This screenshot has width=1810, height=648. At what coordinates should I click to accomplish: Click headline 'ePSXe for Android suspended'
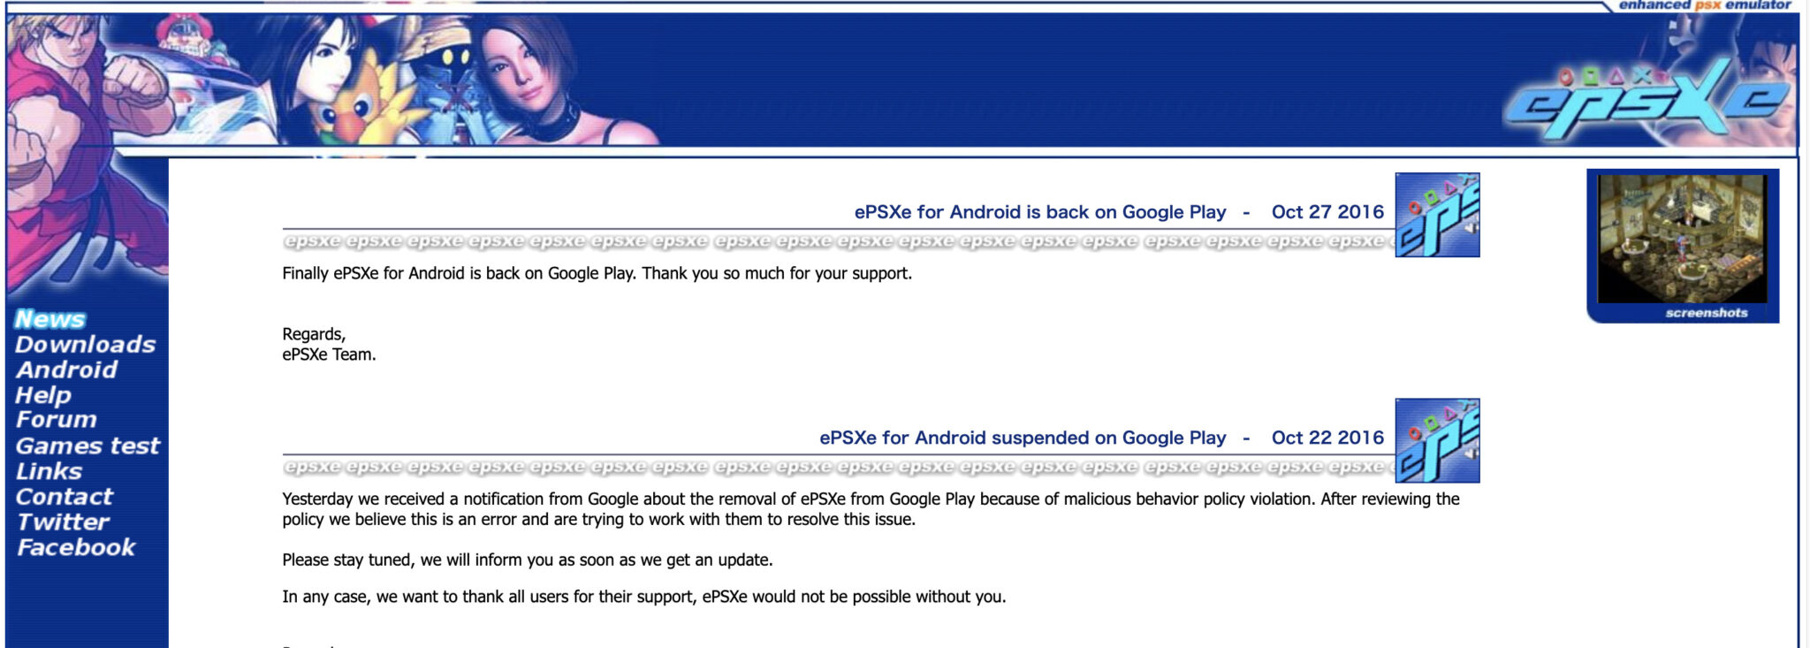point(1022,438)
